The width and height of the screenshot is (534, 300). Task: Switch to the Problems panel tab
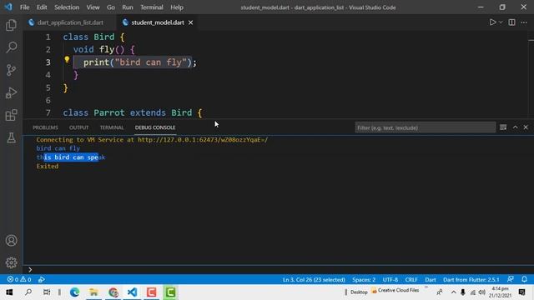pyautogui.click(x=45, y=127)
